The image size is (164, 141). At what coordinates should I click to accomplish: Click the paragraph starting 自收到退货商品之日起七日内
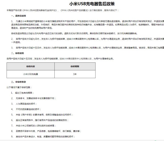coord(74,33)
